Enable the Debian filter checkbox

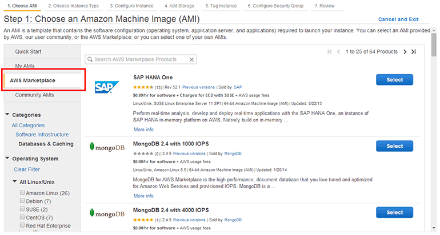click(22, 201)
